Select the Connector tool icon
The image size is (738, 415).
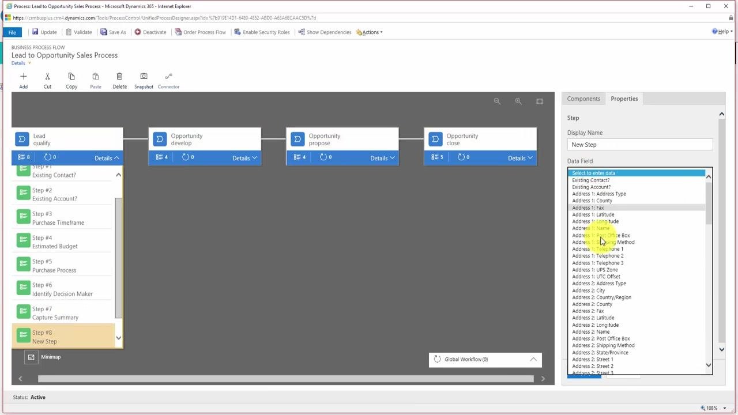[168, 76]
